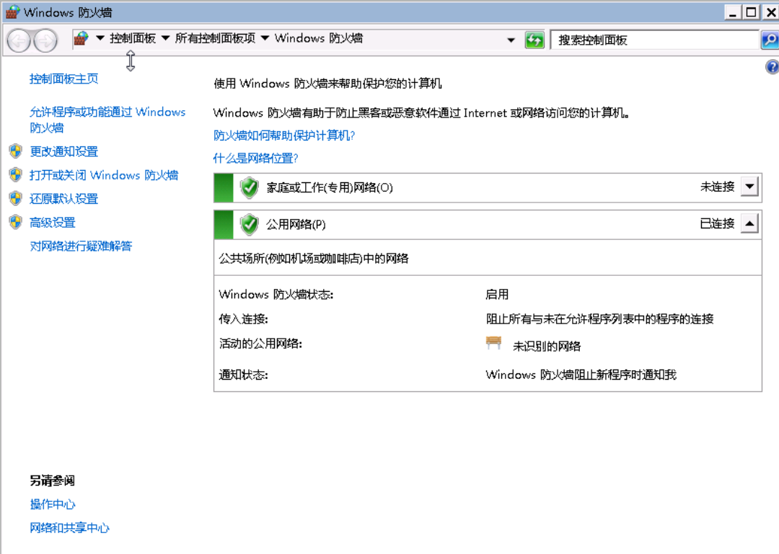
Task: Click the green refresh button beside address bar
Action: point(534,40)
